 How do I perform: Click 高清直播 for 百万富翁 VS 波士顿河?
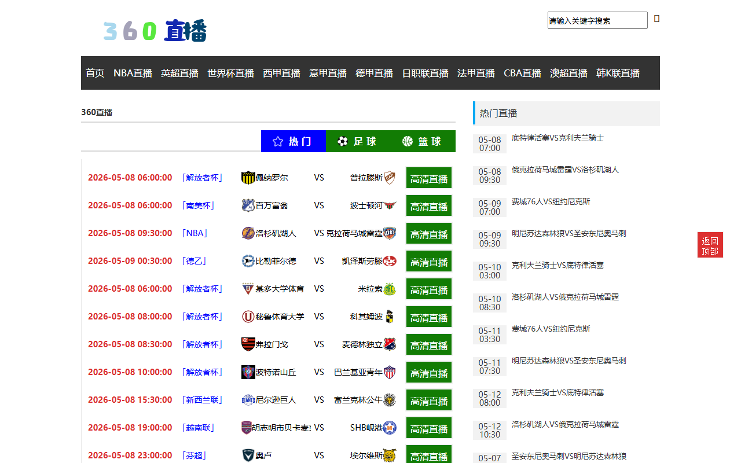point(429,206)
